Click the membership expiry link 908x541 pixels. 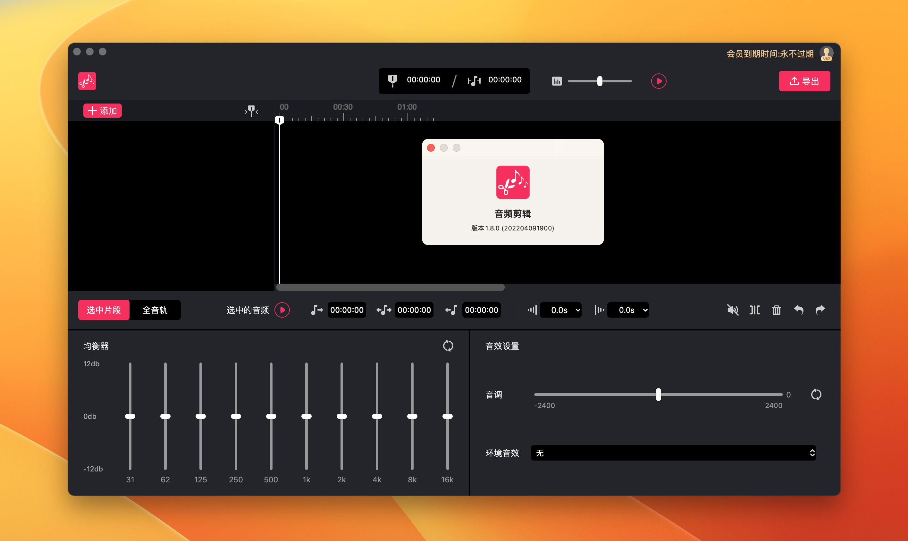(770, 54)
